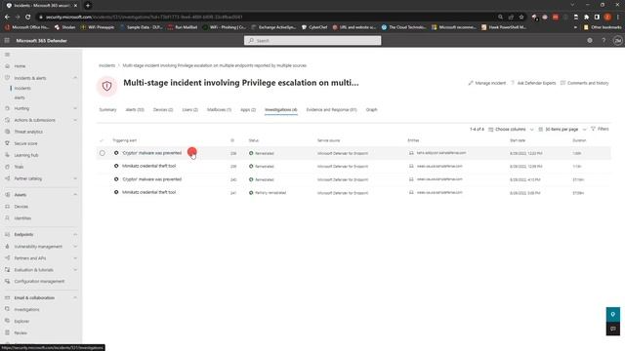The height and width of the screenshot is (351, 625).
Task: Switch to Evidence and Response tab
Action: (331, 110)
